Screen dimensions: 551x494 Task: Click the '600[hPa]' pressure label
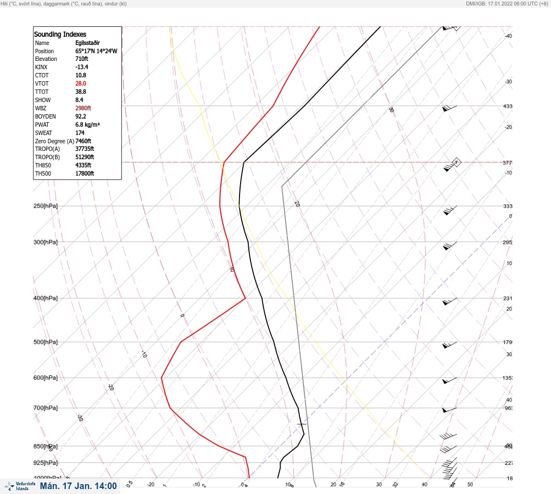pos(46,378)
